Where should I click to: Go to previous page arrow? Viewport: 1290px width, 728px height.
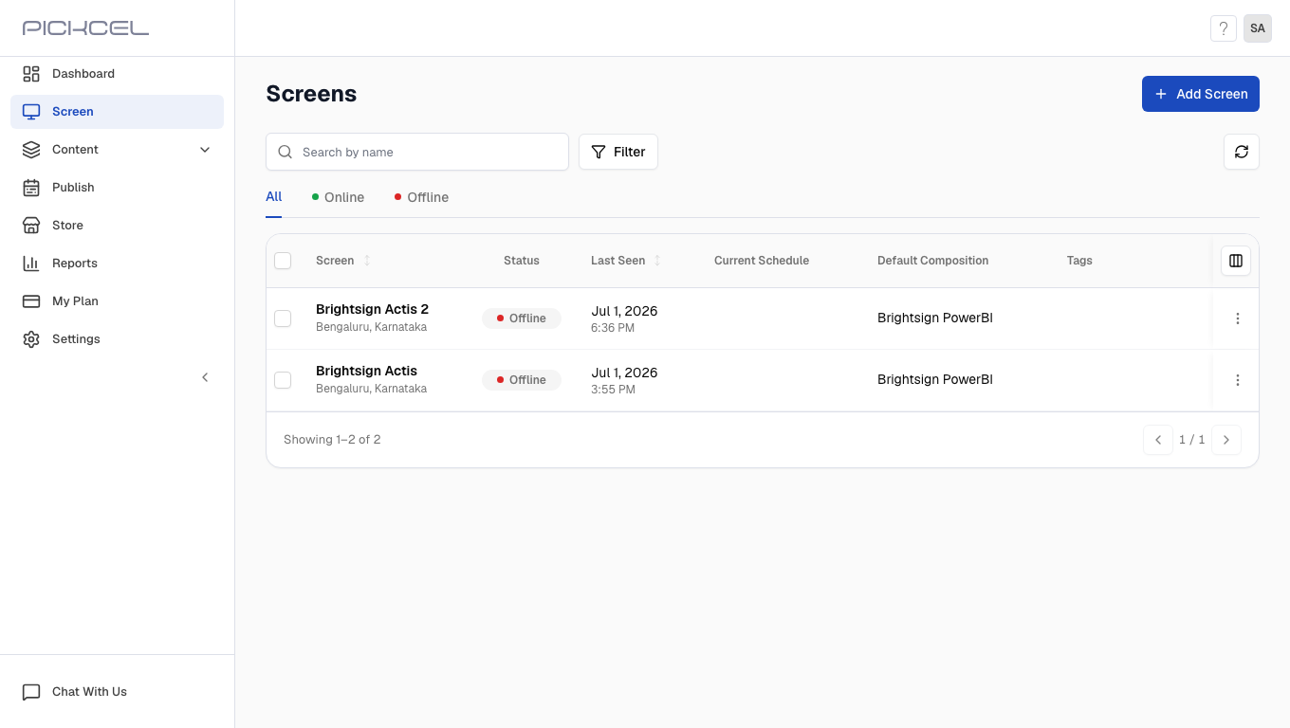[x=1158, y=440]
